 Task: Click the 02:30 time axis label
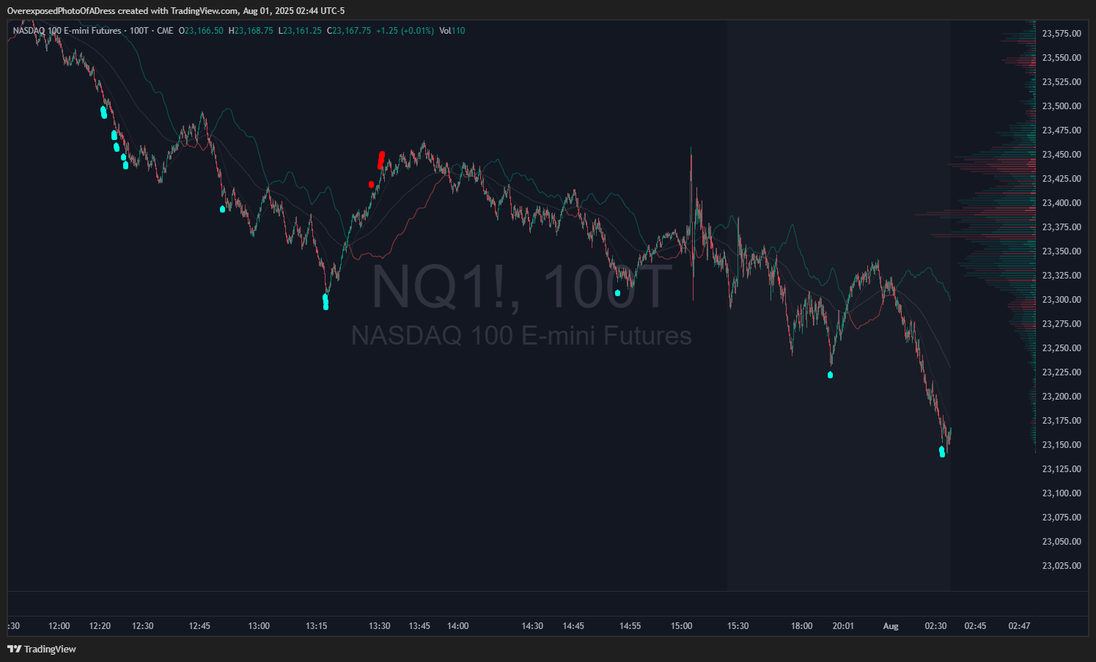coord(936,626)
